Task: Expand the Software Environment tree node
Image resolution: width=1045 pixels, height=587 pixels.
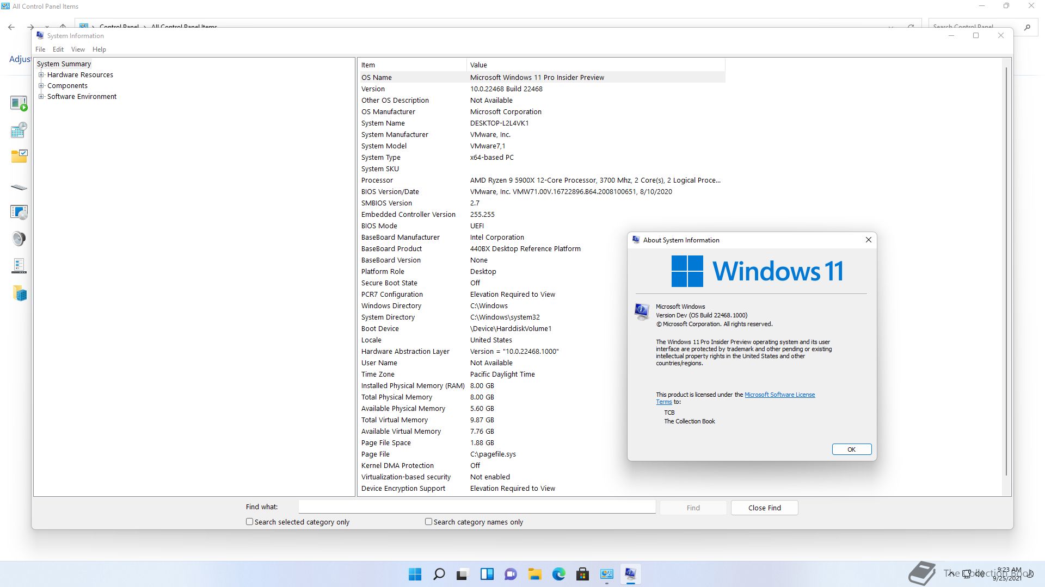Action: [x=41, y=97]
